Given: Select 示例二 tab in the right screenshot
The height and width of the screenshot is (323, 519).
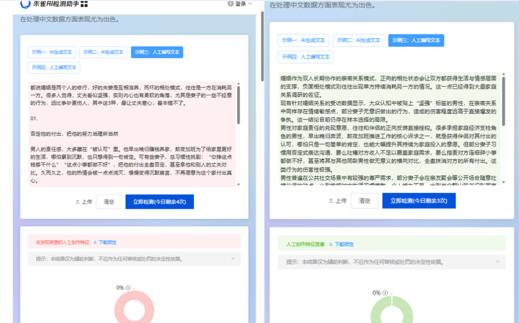Looking at the screenshot, I should pyautogui.click(x=358, y=40).
